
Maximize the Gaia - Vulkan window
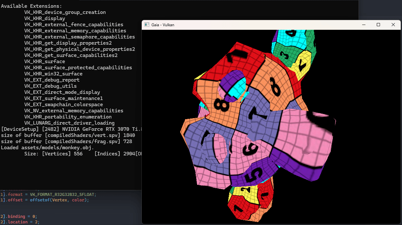(378, 25)
